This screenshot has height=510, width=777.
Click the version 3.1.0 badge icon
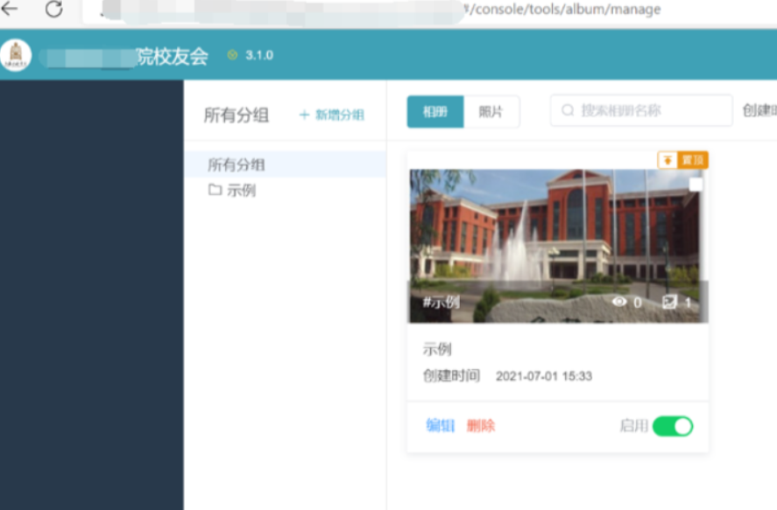tap(232, 55)
